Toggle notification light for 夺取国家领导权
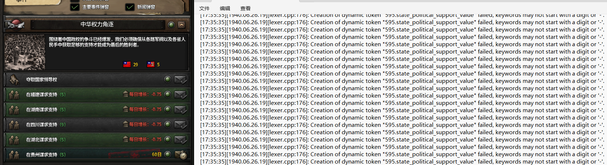607x165 pixels. pos(168,80)
